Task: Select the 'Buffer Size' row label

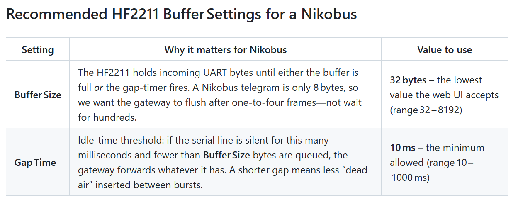Action: [x=38, y=95]
